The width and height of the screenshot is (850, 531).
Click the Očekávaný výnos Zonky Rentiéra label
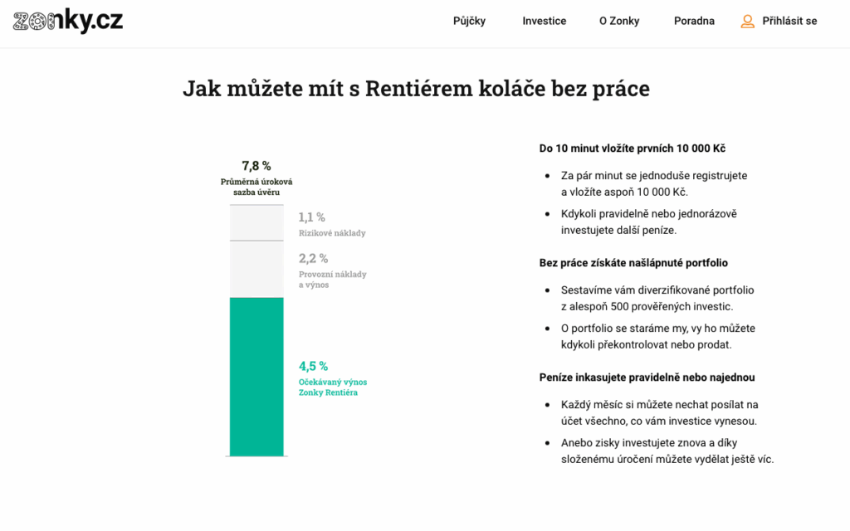[x=332, y=387]
